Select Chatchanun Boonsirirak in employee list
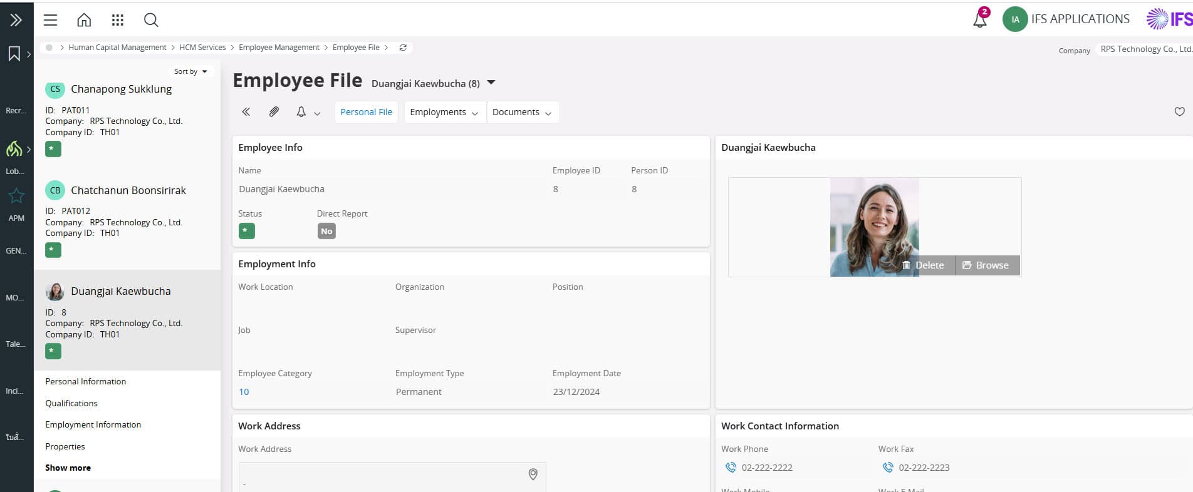The height and width of the screenshot is (492, 1193). click(128, 190)
